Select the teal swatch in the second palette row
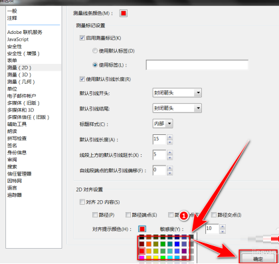Viewport: 279px width, 264px height. pos(170,244)
